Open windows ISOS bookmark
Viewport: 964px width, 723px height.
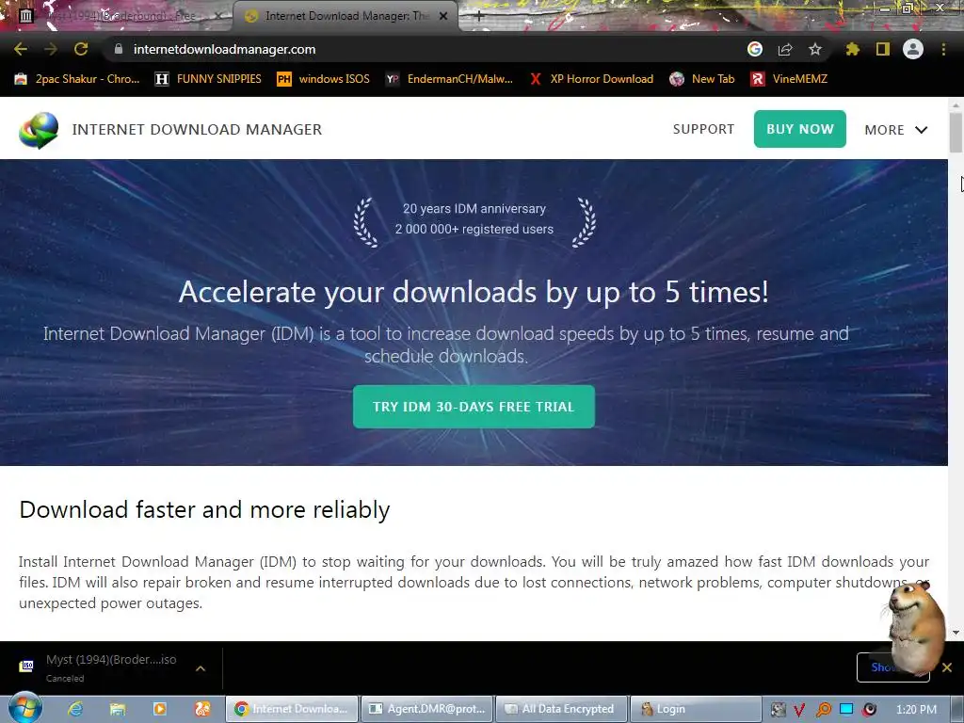324,79
